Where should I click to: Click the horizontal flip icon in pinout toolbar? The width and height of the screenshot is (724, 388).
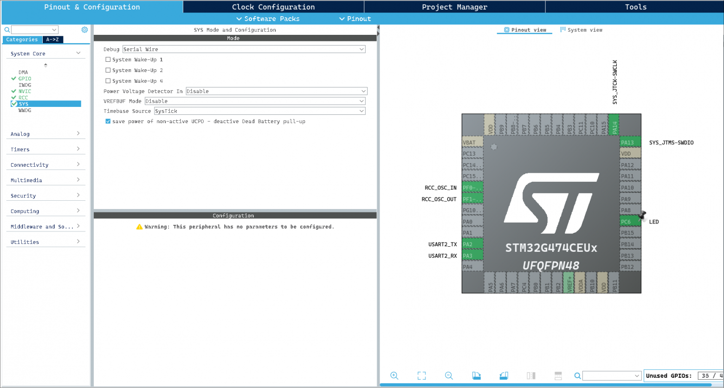(x=531, y=375)
